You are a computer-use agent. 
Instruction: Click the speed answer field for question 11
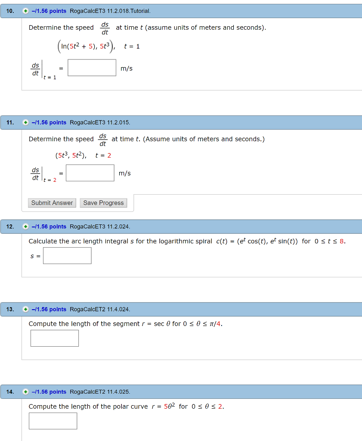pos(90,173)
